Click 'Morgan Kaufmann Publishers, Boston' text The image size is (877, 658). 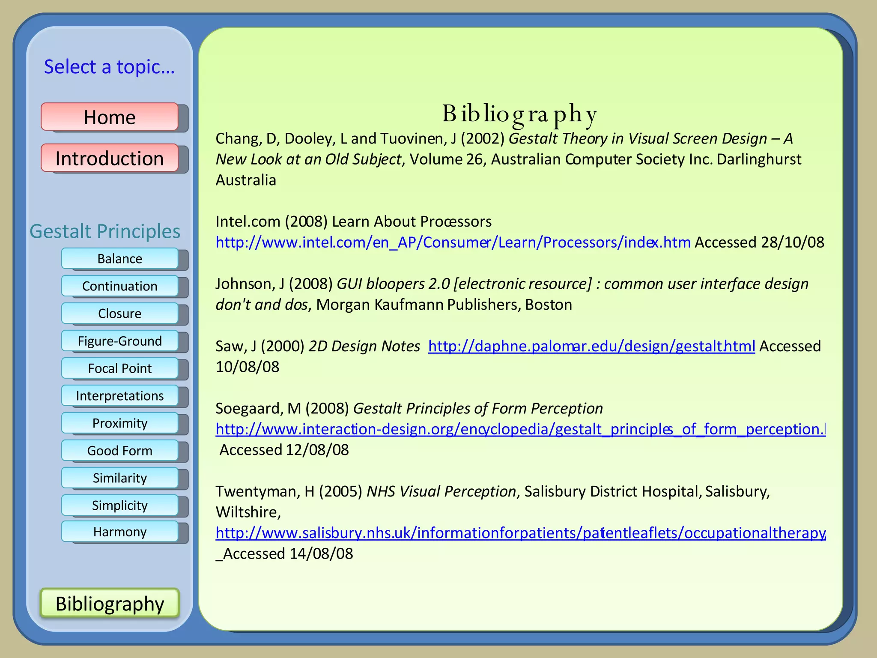(x=444, y=305)
